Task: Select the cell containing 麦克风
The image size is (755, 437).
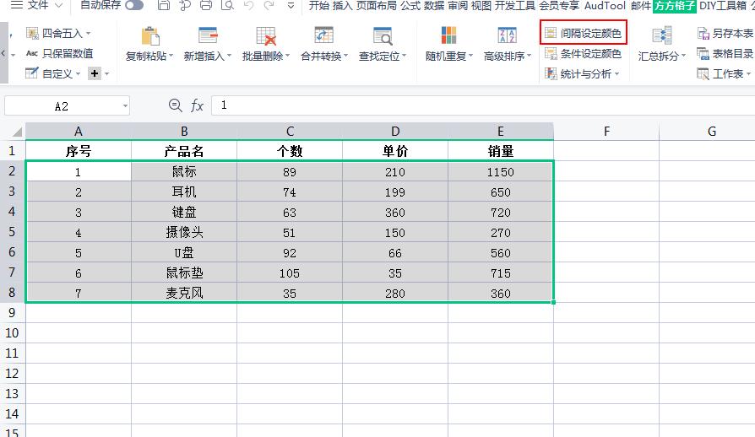Action: point(184,293)
